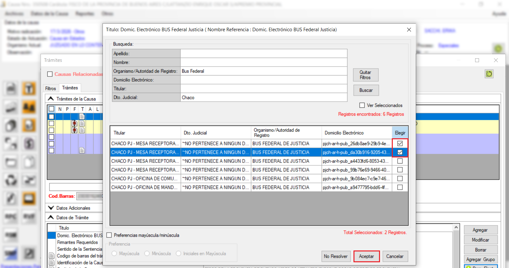Image resolution: width=509 pixels, height=268 pixels.
Task: Expand the Datos Adicionales section
Action: point(51,208)
